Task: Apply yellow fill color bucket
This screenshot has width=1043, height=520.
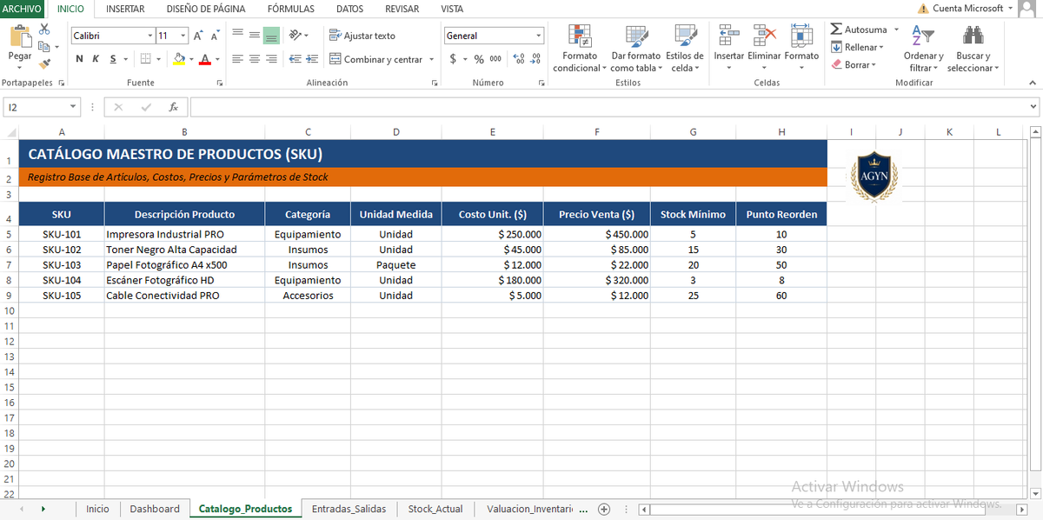Action: (178, 59)
